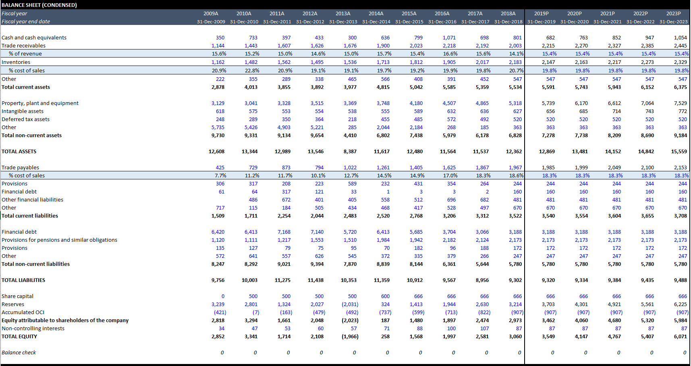The width and height of the screenshot is (691, 366).
Task: Select 2016A cash value 1,071
Action: [449, 38]
